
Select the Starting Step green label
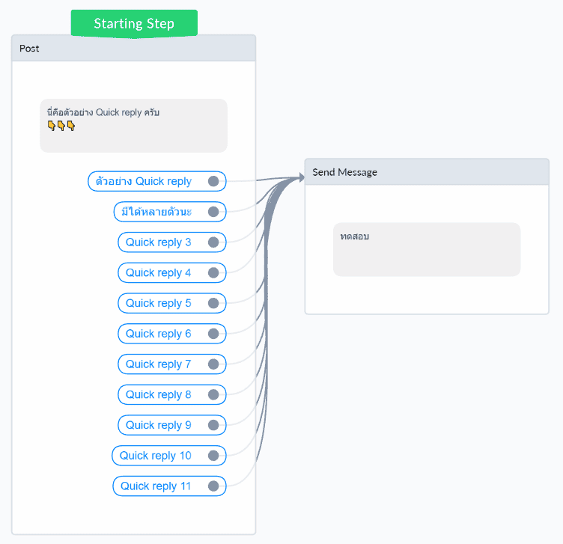[x=134, y=23]
